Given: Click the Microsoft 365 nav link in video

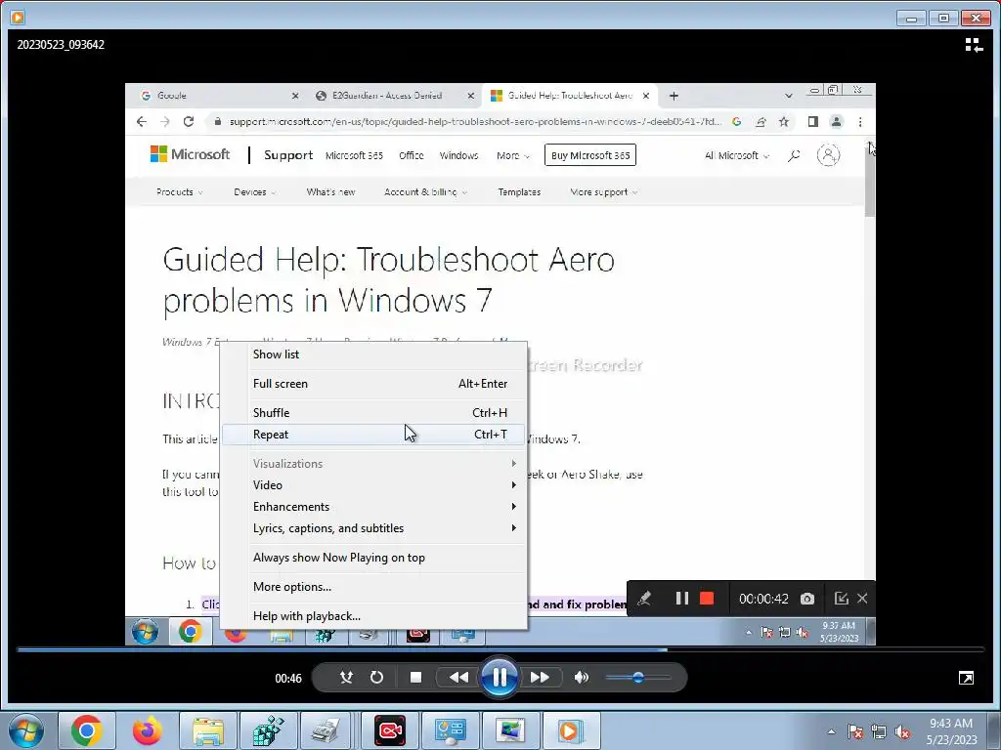Looking at the screenshot, I should [x=354, y=155].
